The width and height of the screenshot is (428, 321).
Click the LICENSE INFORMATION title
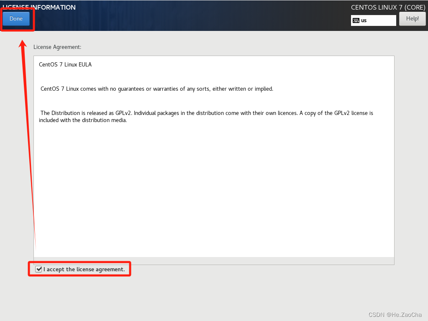(x=39, y=8)
